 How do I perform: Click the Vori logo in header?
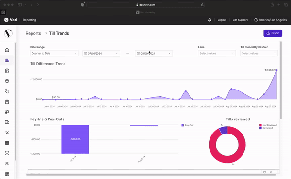[x=11, y=20]
